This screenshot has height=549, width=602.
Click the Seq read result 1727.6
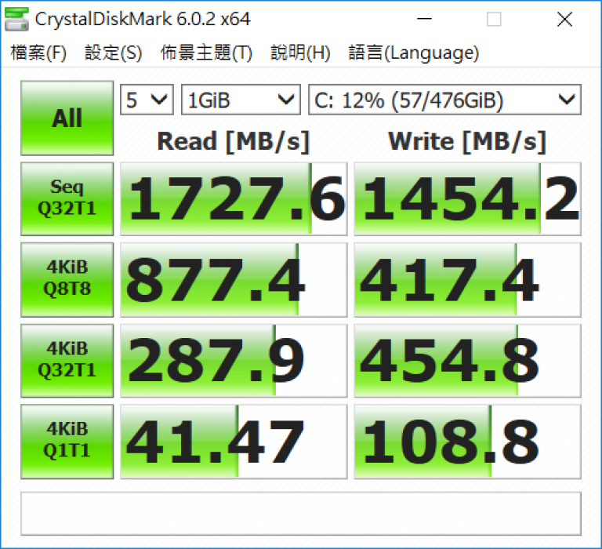coord(234,198)
